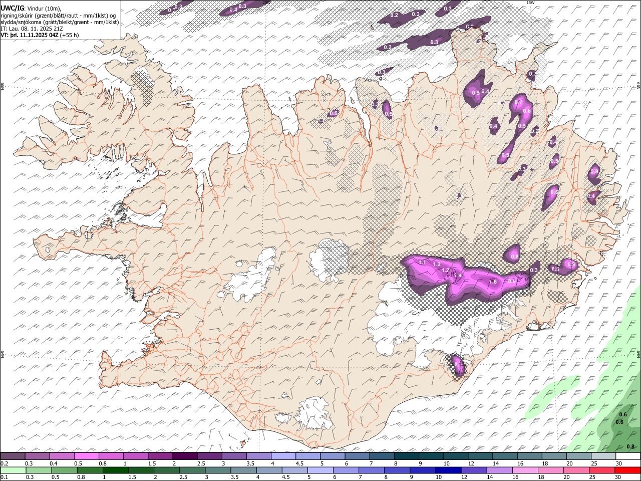
Task: Click the bright red last swatch in lower scale
Action: [x=628, y=470]
